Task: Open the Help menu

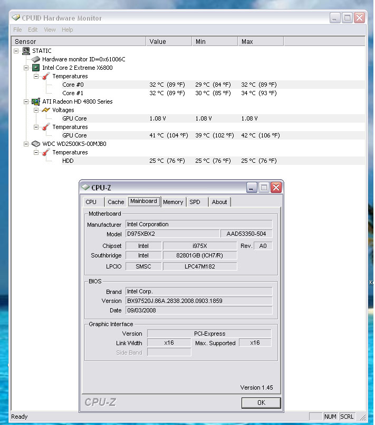Action: coord(68,30)
